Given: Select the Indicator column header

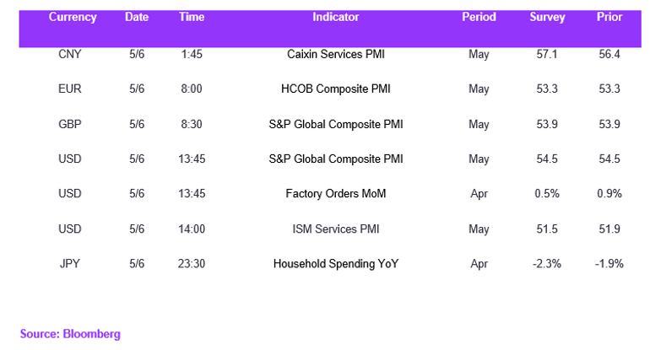Looking at the screenshot, I should pyautogui.click(x=335, y=17).
